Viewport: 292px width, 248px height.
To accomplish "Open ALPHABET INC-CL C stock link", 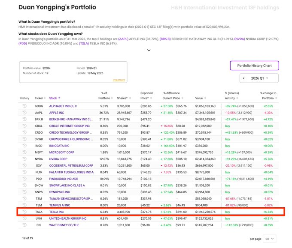I will (63, 106).
